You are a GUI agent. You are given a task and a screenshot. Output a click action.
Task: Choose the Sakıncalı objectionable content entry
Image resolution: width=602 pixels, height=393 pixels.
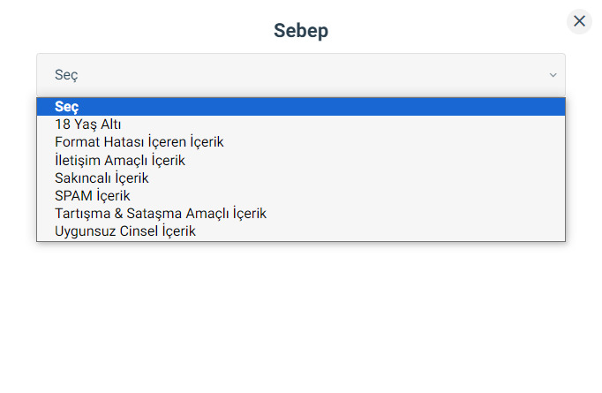pos(301,178)
